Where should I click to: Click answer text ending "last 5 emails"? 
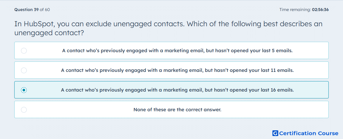(177, 51)
